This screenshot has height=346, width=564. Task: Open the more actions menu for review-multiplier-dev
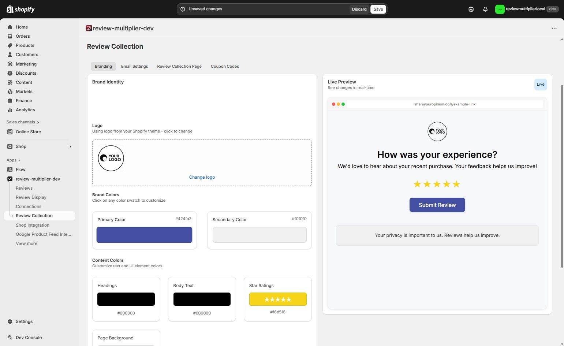[x=554, y=28]
